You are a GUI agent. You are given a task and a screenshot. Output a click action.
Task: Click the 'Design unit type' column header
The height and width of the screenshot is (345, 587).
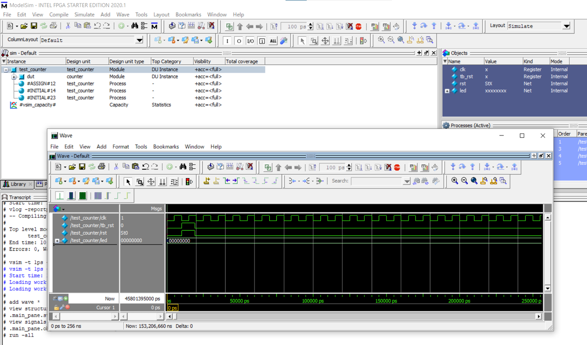(127, 61)
